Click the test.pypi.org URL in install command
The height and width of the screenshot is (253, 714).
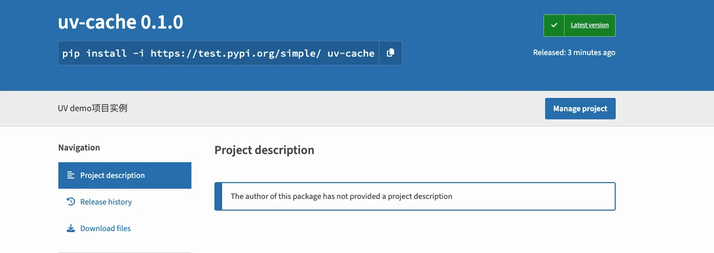point(235,54)
